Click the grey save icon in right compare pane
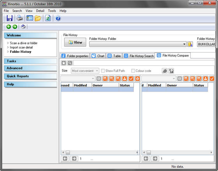218x171 pixels. pos(179,79)
